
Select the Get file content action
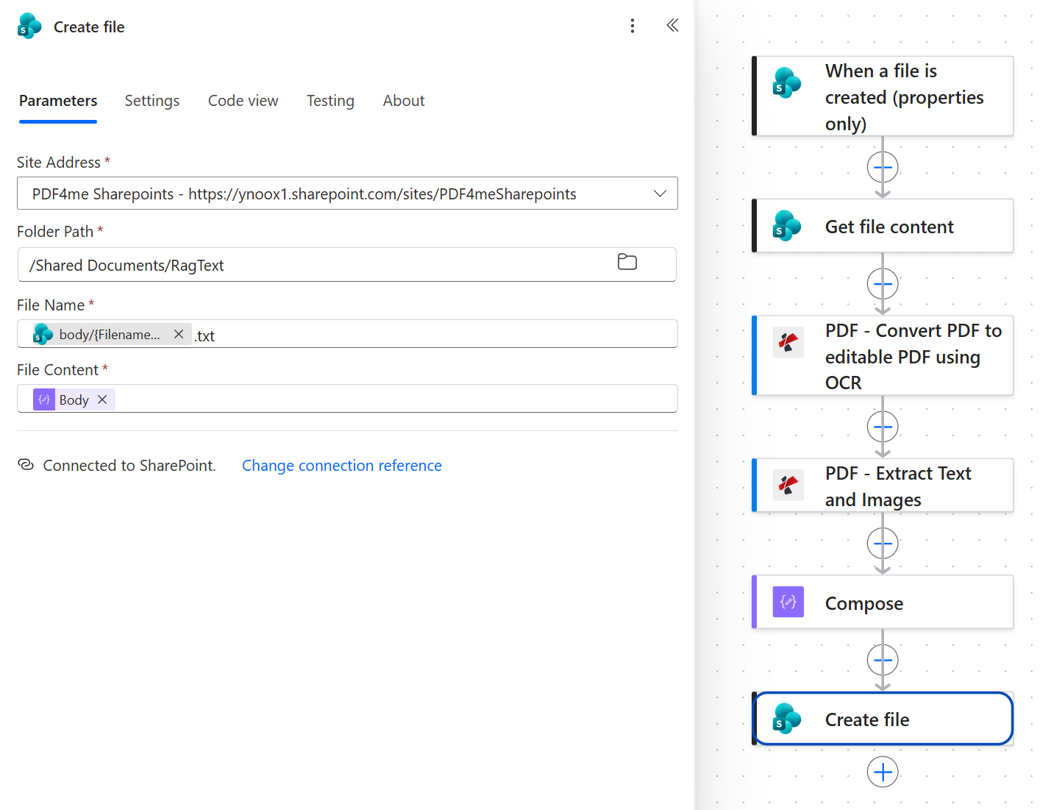pos(883,226)
